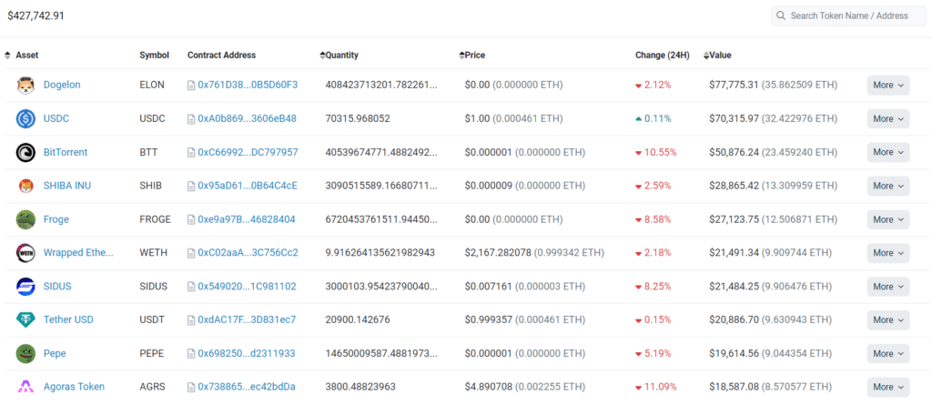This screenshot has height=405, width=932.
Task: Click the document icon beside 0x761D38...0B5D60F3
Action: click(191, 85)
